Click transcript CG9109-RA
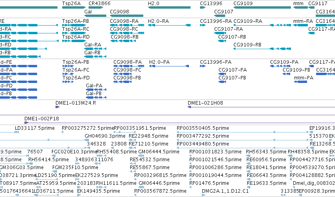 coord(248,21)
